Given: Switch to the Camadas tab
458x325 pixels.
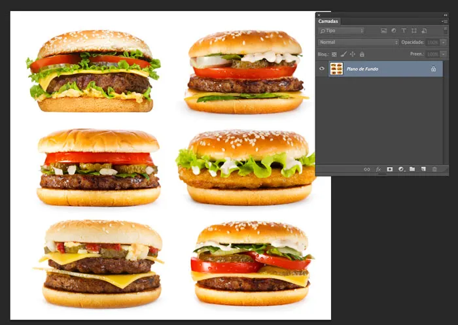Looking at the screenshot, I should [x=328, y=22].
